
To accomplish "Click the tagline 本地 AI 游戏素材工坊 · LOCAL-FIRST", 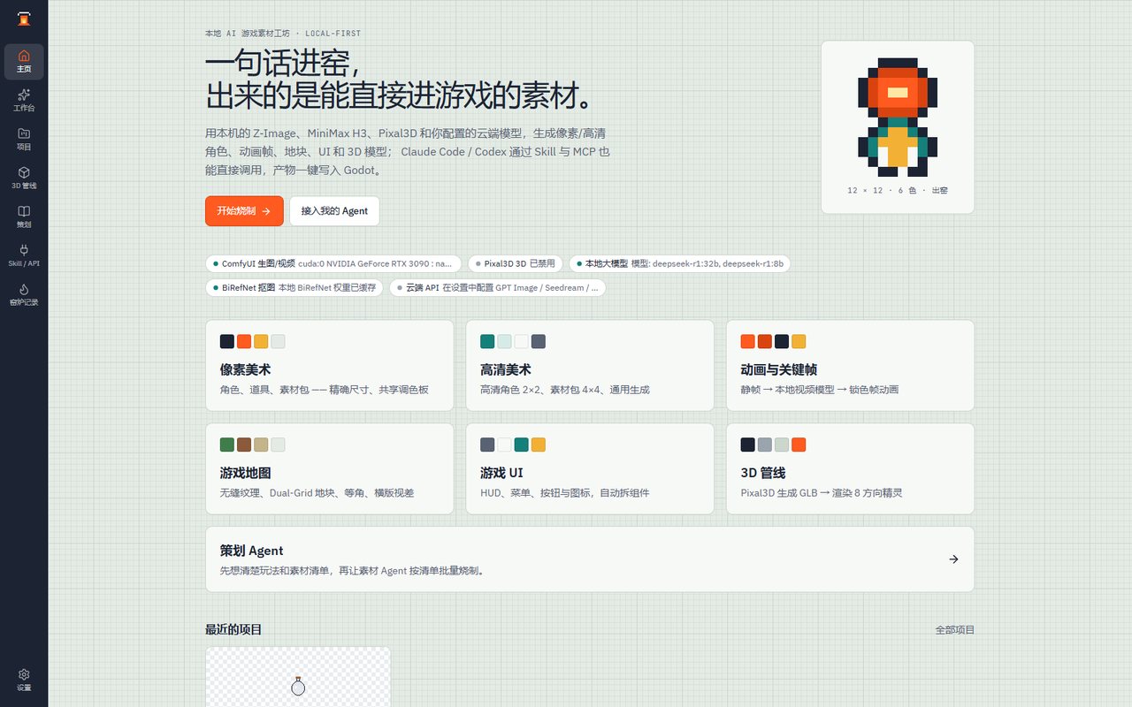I will (x=283, y=34).
